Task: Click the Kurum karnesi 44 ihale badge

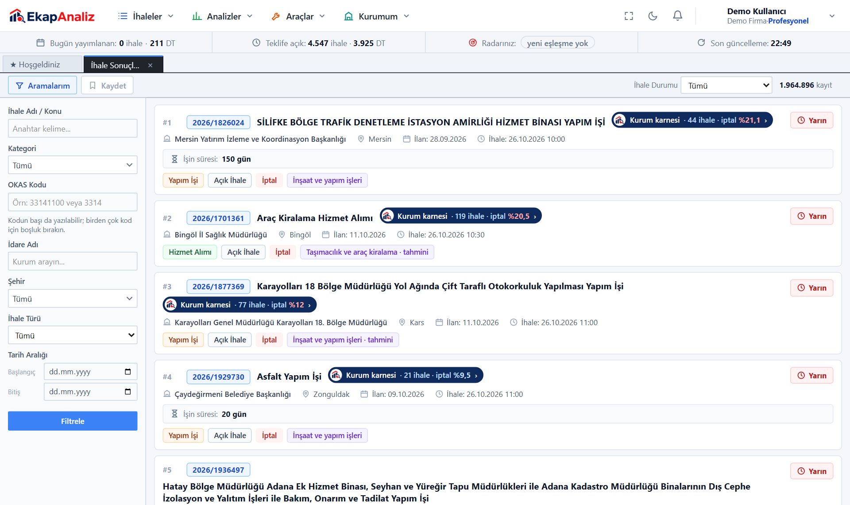Action: pos(692,120)
